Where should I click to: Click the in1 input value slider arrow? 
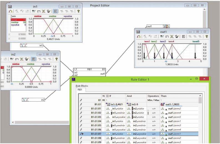(52, 36)
